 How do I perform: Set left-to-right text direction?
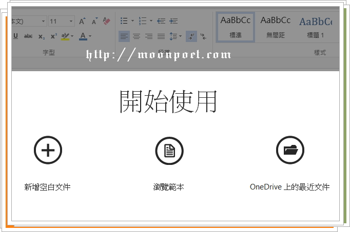191,36
